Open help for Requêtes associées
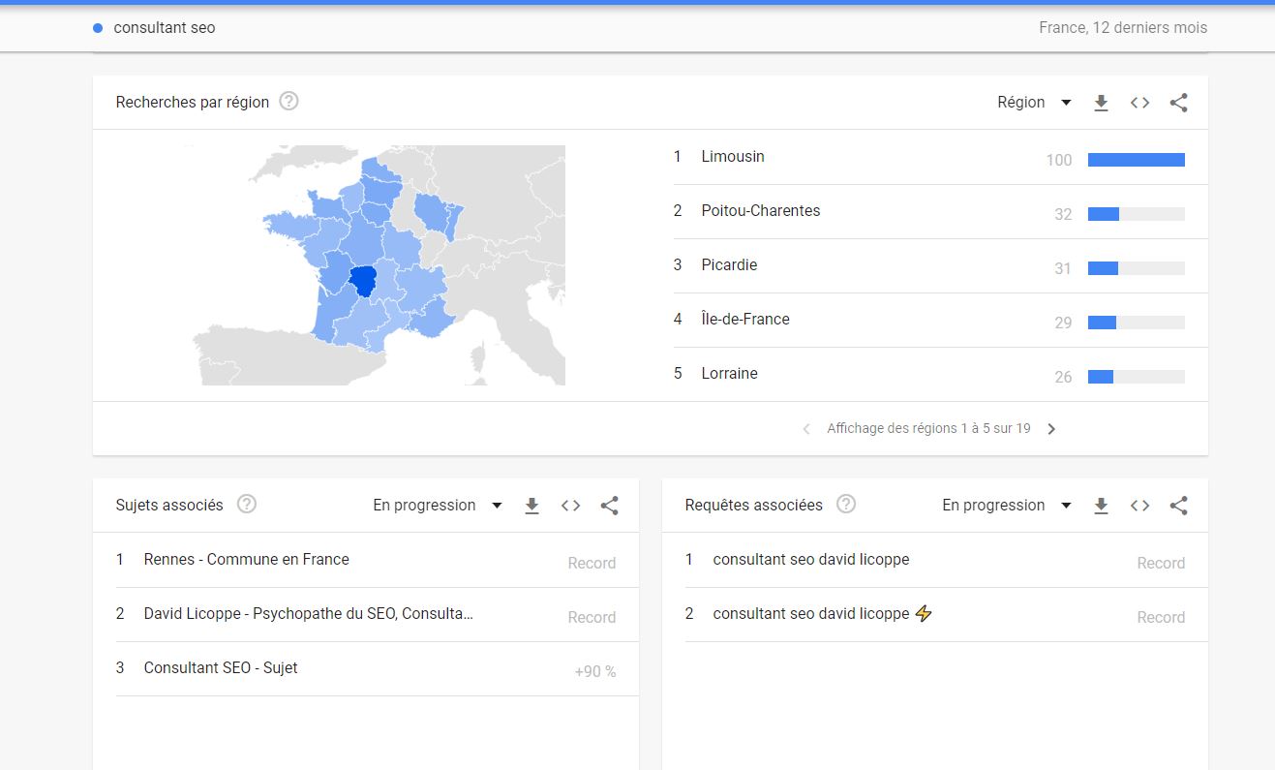Image resolution: width=1275 pixels, height=770 pixels. click(x=846, y=505)
